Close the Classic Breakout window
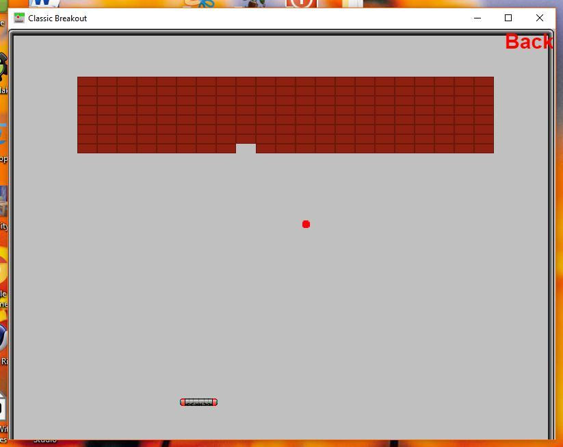 tap(539, 18)
